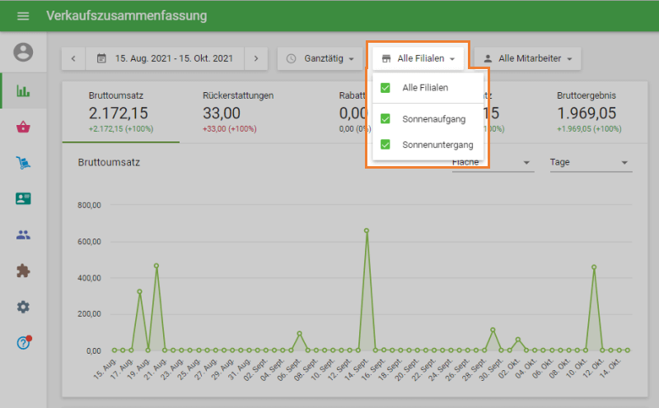Screen dimensions: 659x408
Task: Open the inventory hand truck icon
Action: [x=23, y=163]
